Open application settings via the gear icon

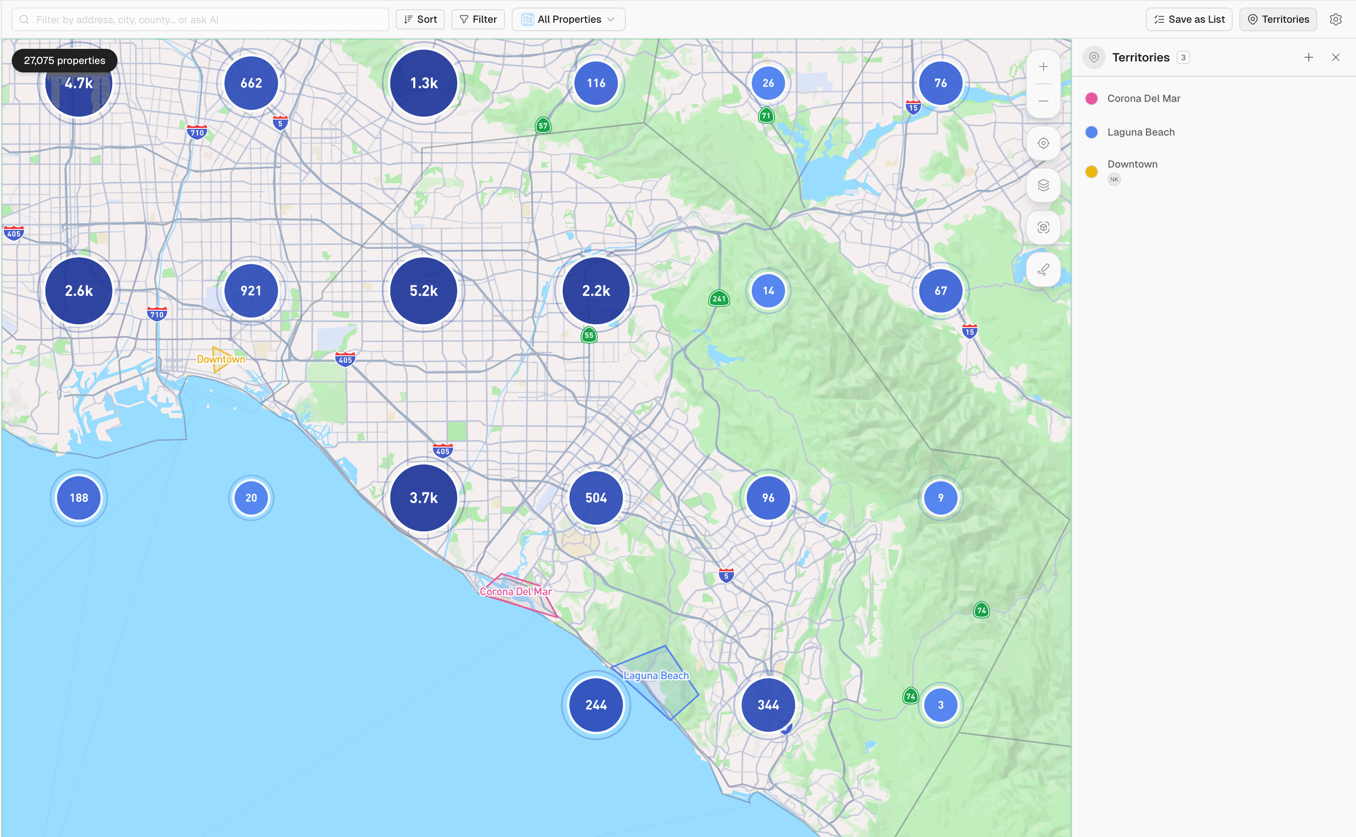pyautogui.click(x=1336, y=19)
